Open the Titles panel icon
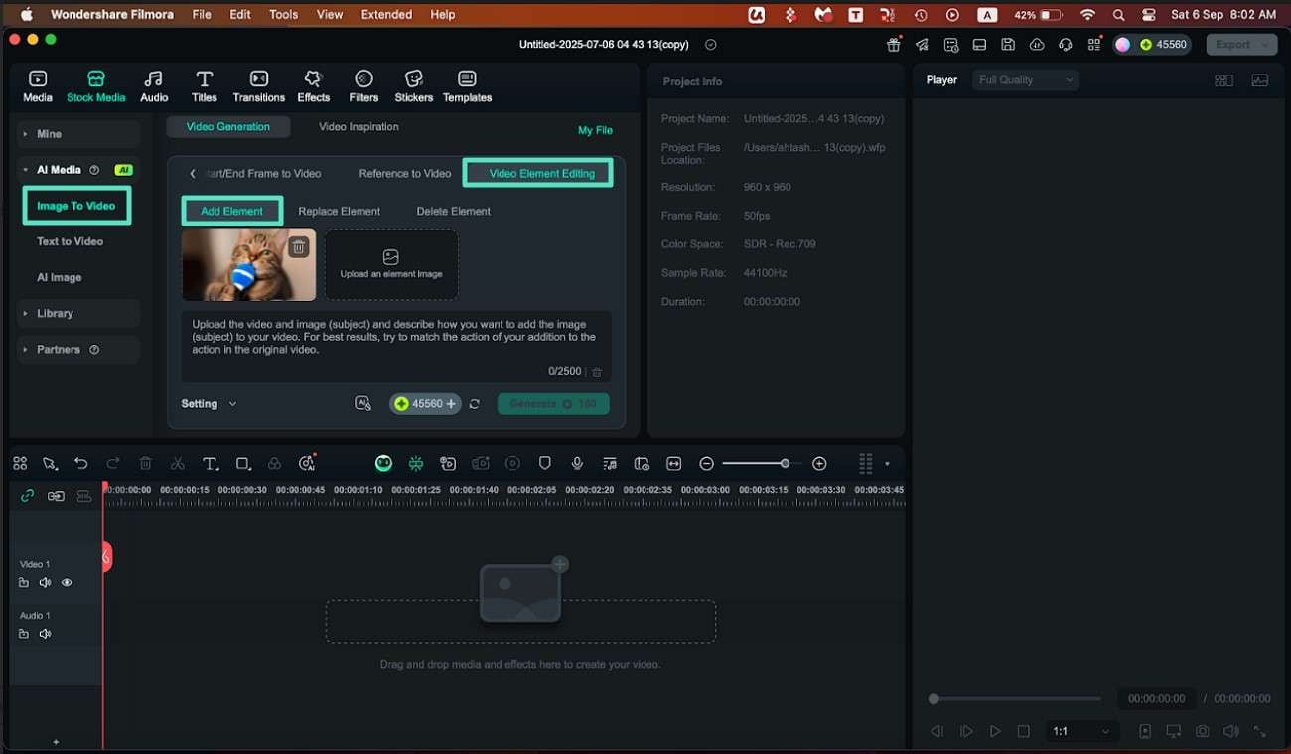 205,79
